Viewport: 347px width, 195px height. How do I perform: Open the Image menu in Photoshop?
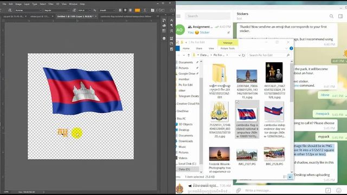coord(18,4)
